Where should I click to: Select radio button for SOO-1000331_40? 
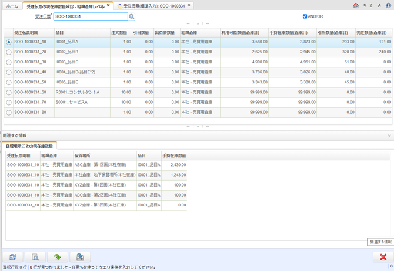[9, 72]
